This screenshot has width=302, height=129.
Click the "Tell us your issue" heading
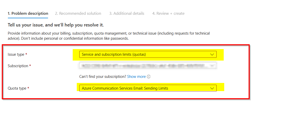coord(56,25)
